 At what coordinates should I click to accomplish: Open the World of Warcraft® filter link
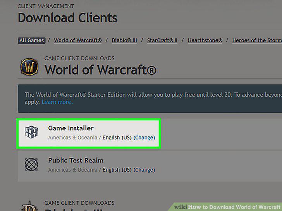click(x=78, y=41)
